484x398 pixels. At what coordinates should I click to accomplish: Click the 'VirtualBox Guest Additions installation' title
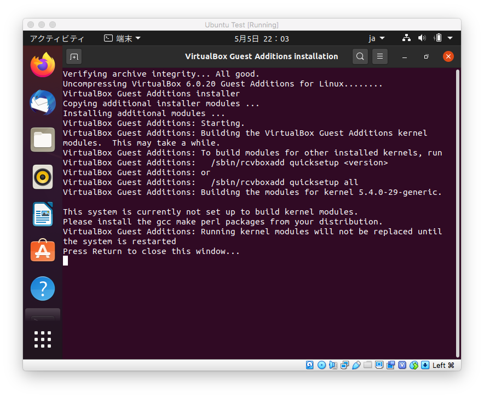pos(262,56)
